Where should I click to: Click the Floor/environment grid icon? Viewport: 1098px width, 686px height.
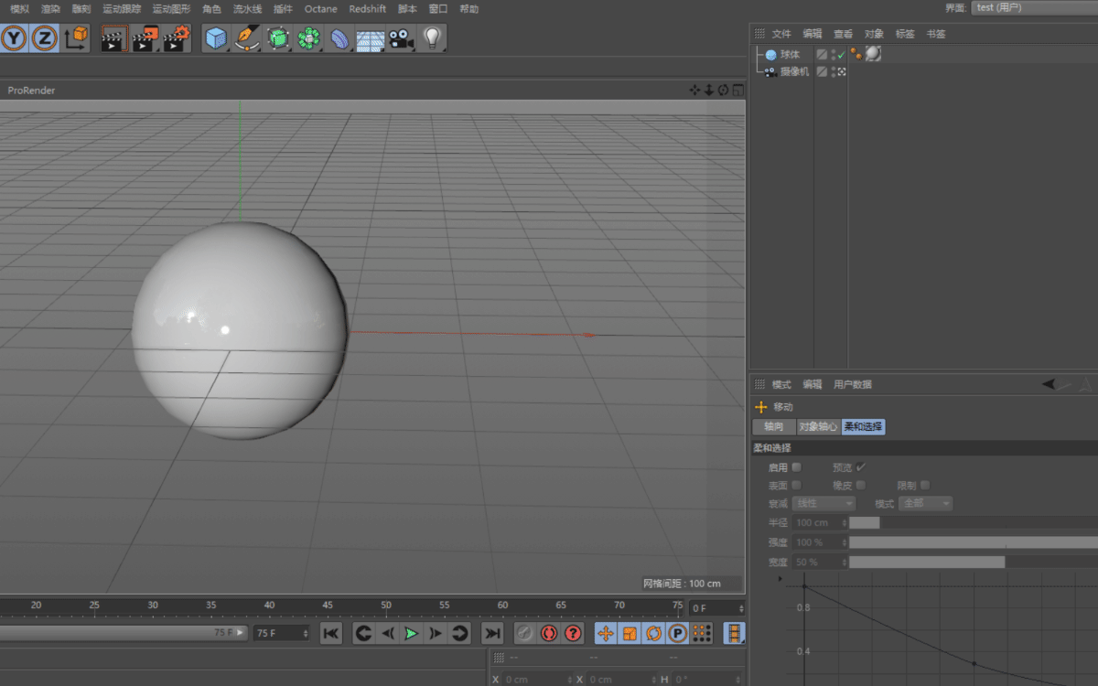(x=370, y=39)
